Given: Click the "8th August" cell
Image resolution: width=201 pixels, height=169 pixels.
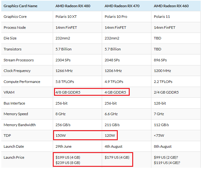Looking at the screenshot, I should pyautogui.click(x=163, y=146).
